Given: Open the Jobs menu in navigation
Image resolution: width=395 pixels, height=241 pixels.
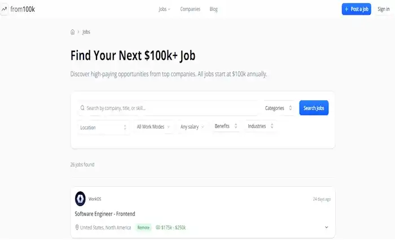Looking at the screenshot, I should click(x=165, y=9).
